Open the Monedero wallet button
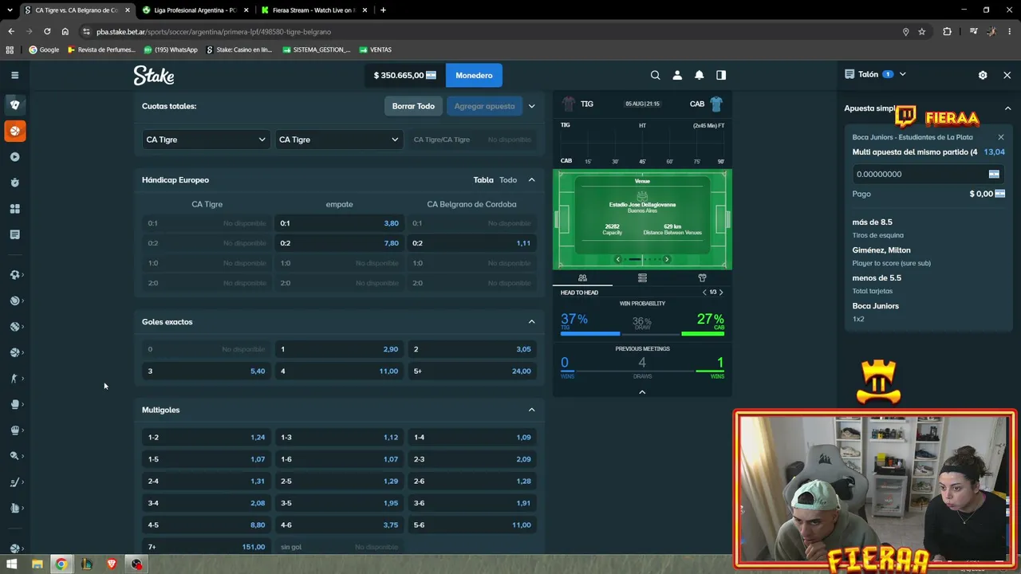Screen dimensions: 1021x574 click(474, 75)
